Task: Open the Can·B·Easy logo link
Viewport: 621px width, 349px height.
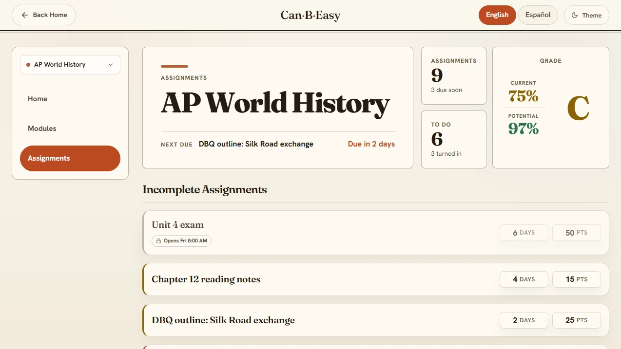Action: click(310, 16)
